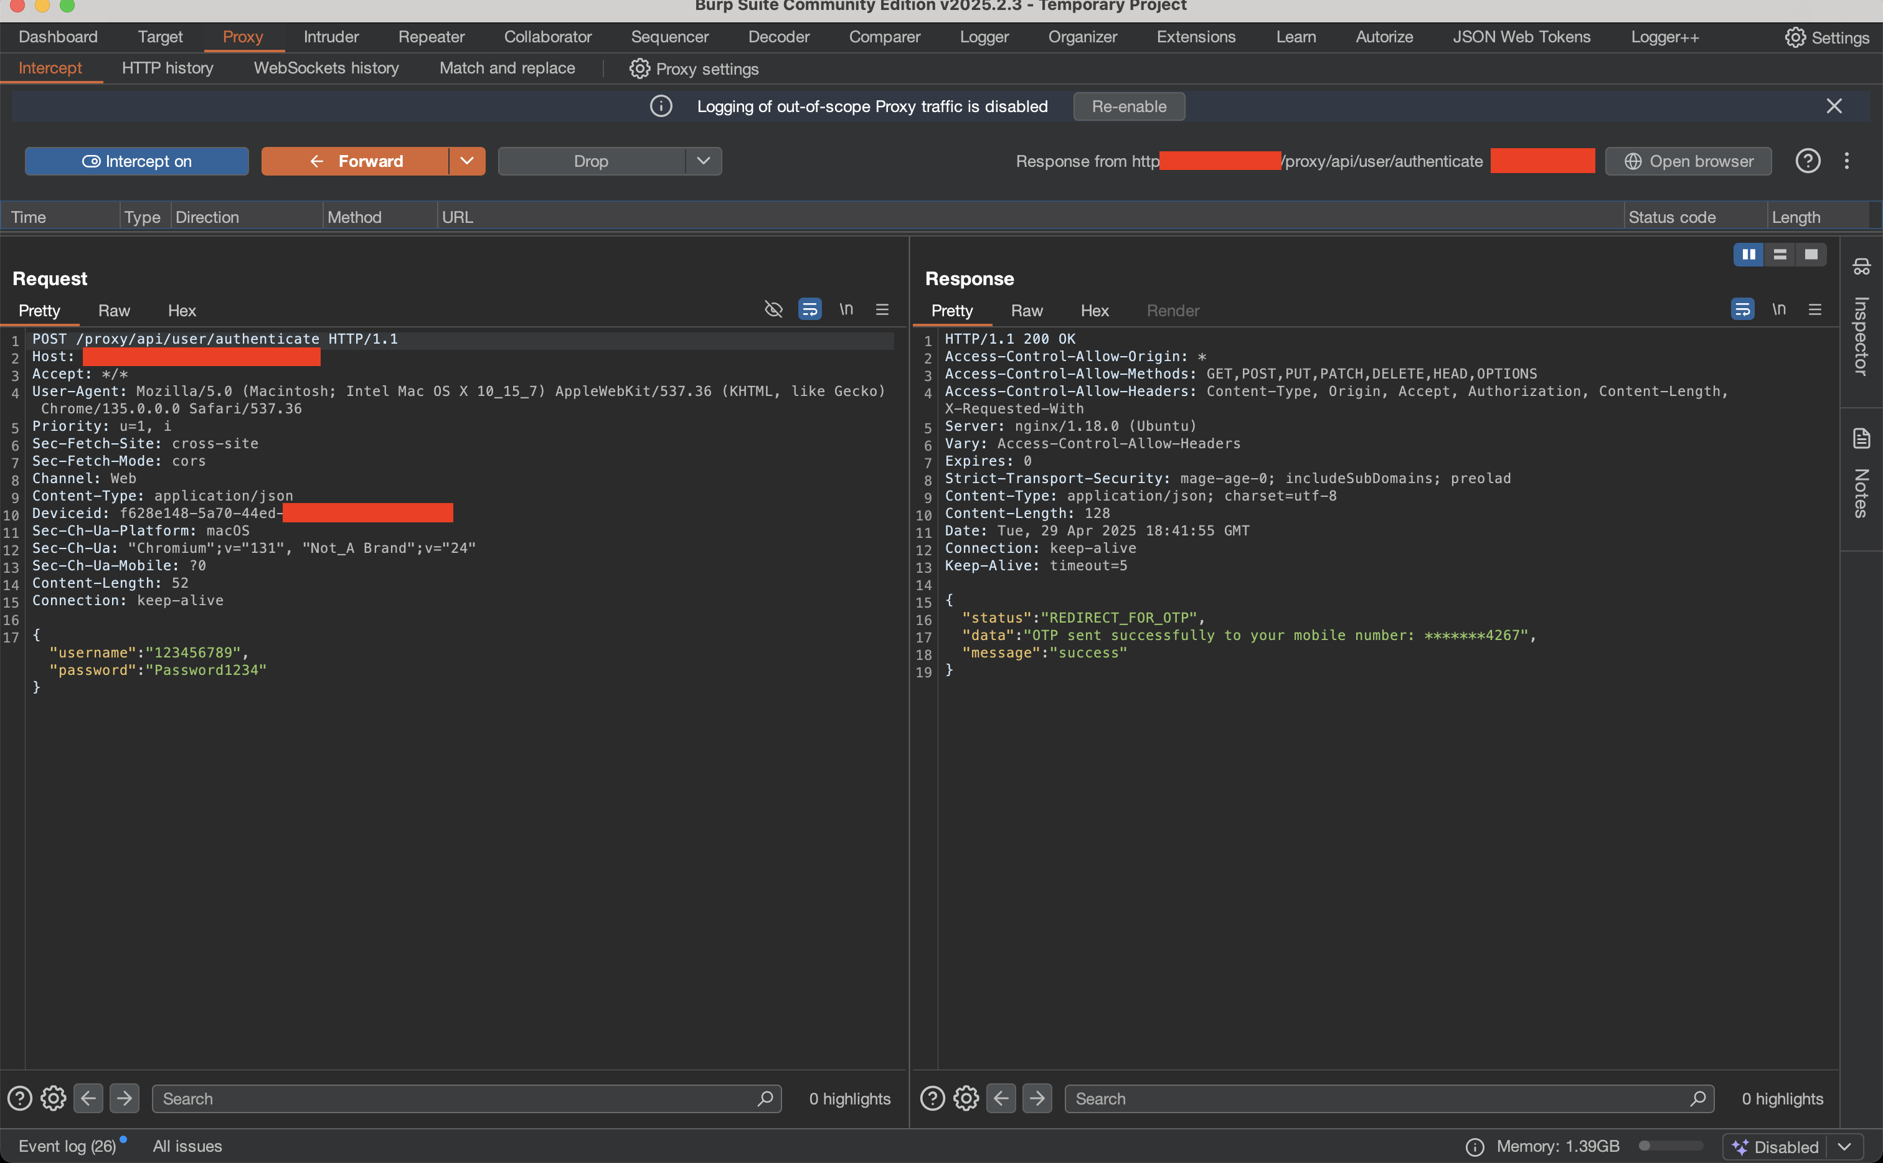Viewport: 1883px width, 1163px height.
Task: Go to previous match in Request search
Action: (x=88, y=1098)
